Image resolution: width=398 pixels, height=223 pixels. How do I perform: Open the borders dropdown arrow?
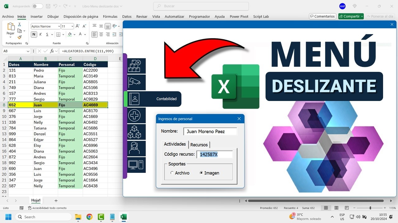pyautogui.click(x=63, y=34)
